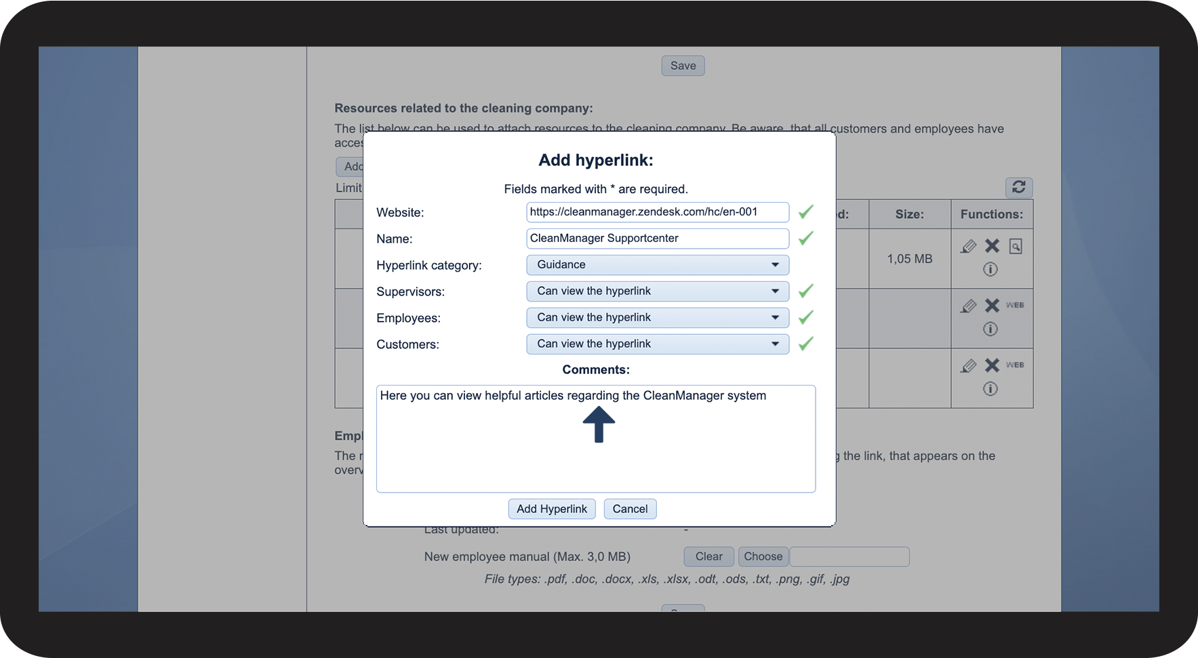
Task: Open the Hyperlink category dropdown
Action: click(x=657, y=265)
